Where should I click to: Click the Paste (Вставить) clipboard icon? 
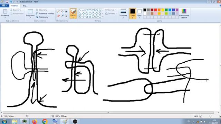5,11
